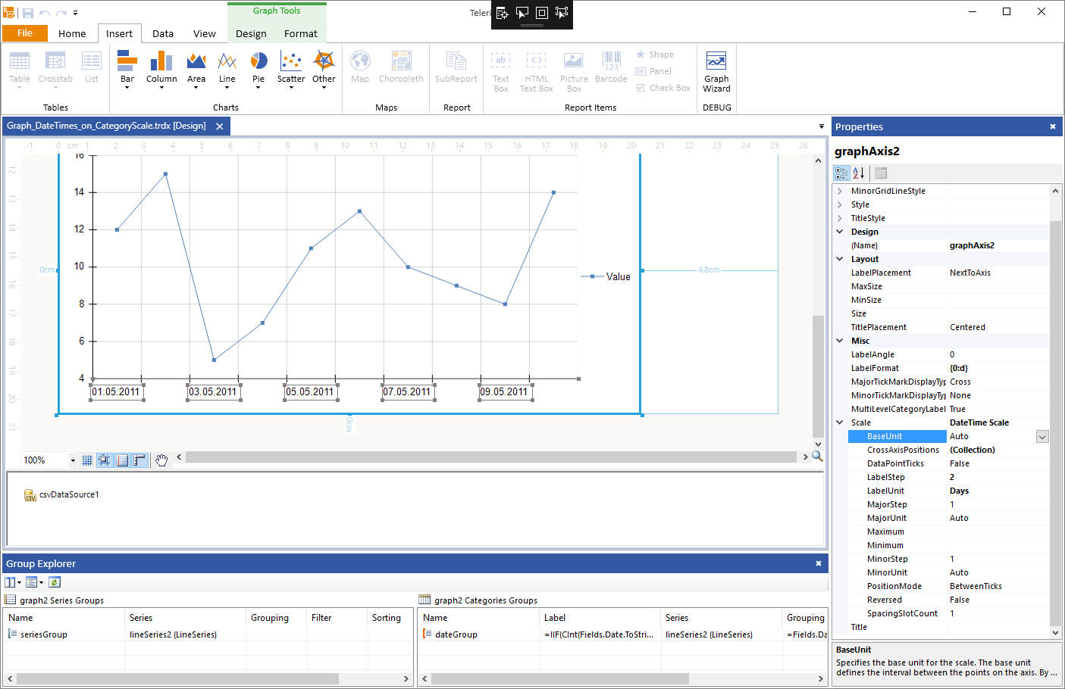Open the Data ribbon tab
Screen dimensions: 1065x689
[163, 33]
